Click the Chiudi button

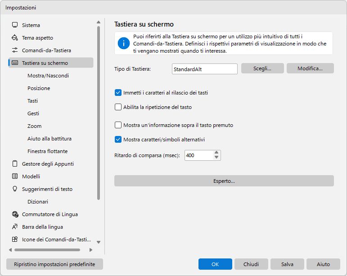(x=251, y=264)
